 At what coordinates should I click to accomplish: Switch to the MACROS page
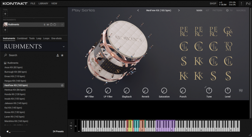241,11
